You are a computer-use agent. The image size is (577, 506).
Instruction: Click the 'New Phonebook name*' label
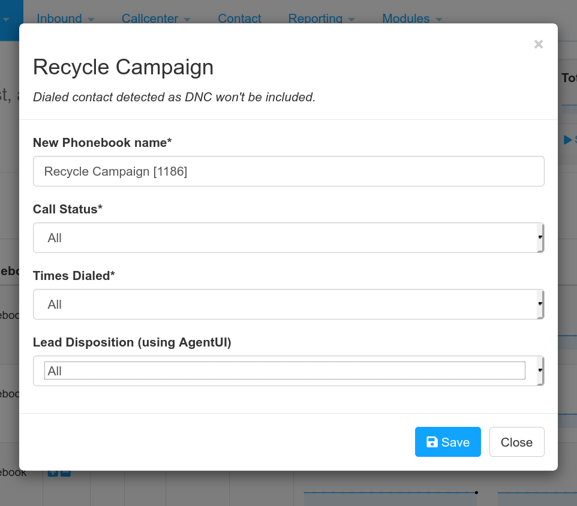coord(103,143)
